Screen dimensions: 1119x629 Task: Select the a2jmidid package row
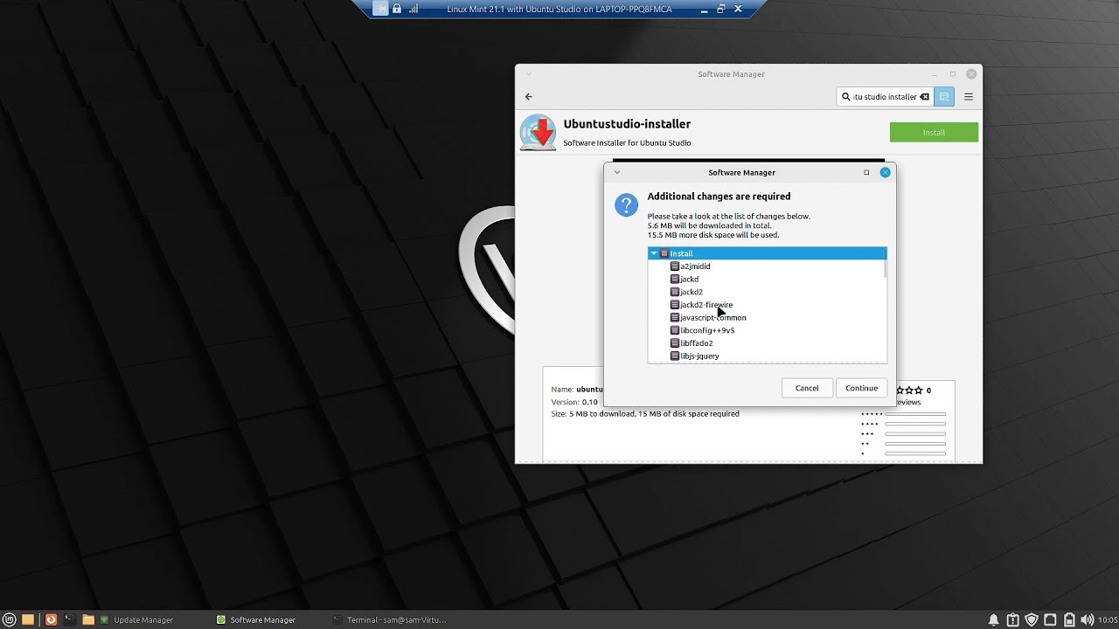coord(767,266)
